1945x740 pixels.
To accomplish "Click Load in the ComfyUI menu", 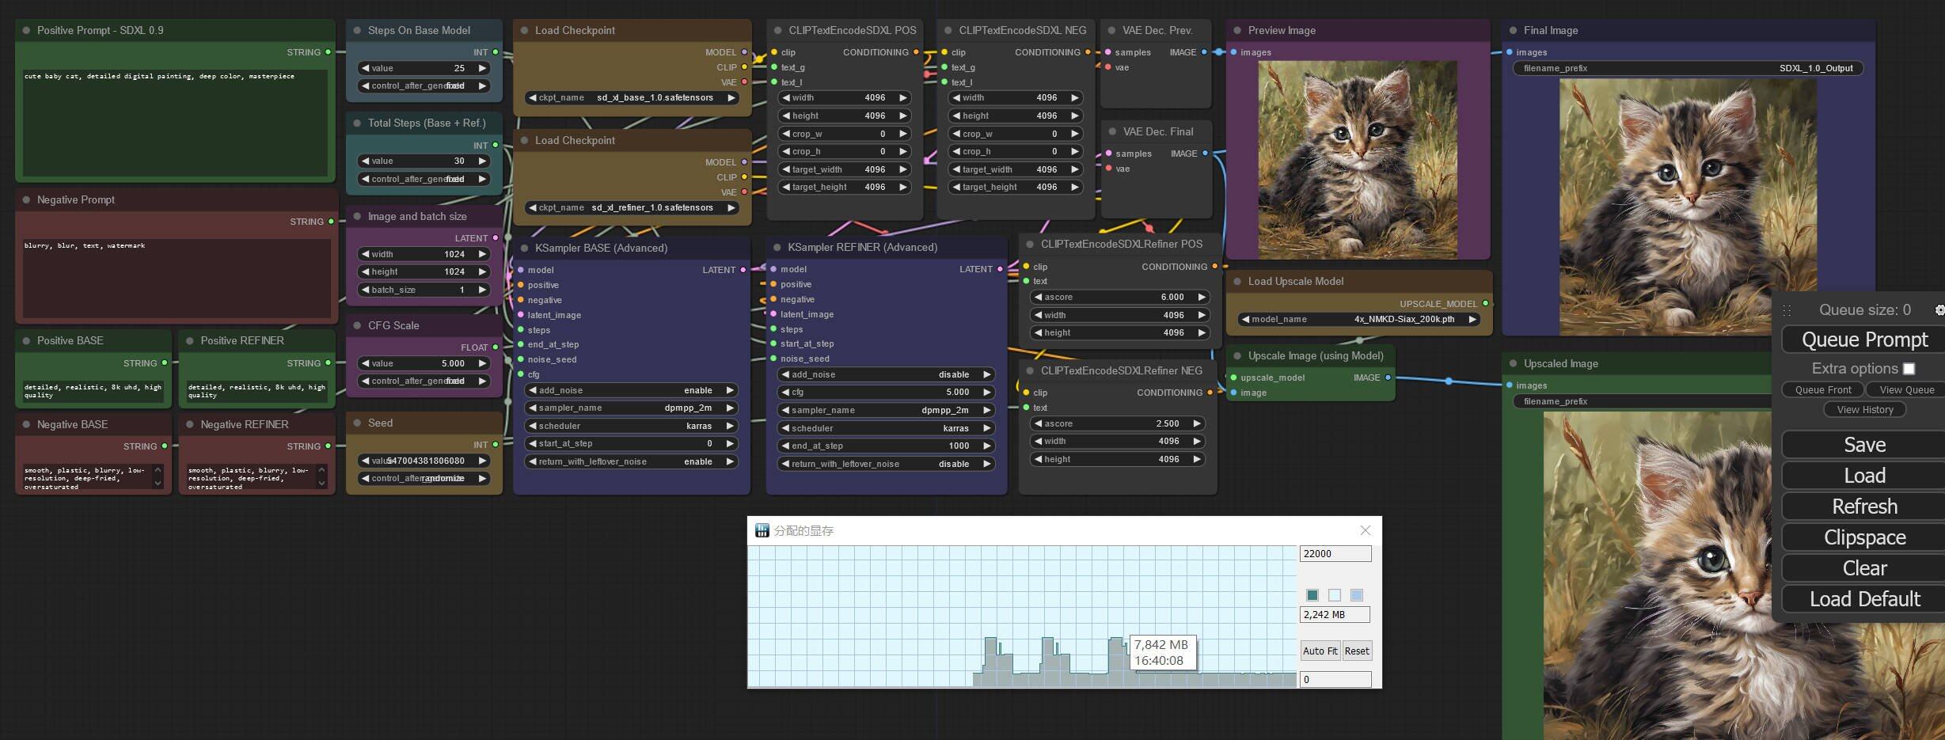I will (x=1863, y=476).
